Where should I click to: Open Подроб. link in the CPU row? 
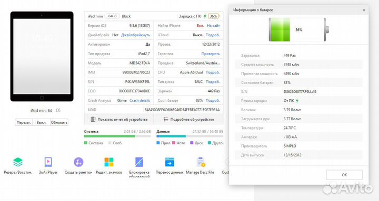pos(213,72)
